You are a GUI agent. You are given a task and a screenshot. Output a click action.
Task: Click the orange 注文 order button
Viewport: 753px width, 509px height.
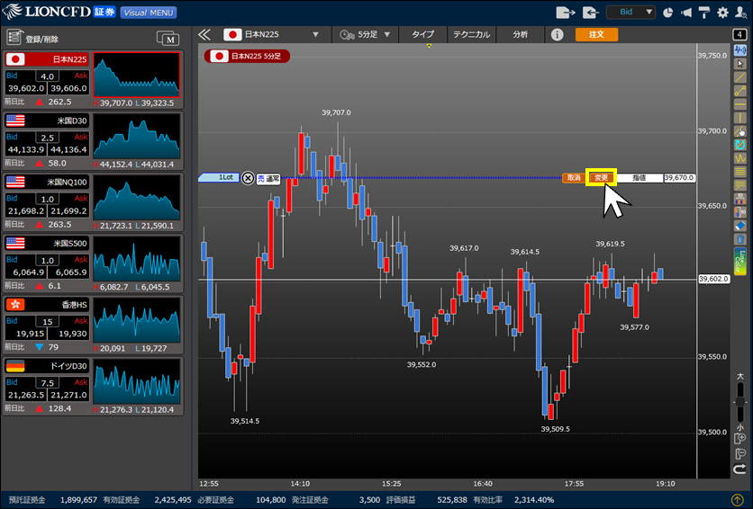click(x=596, y=34)
